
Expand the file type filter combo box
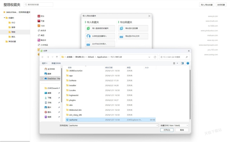(174, 126)
